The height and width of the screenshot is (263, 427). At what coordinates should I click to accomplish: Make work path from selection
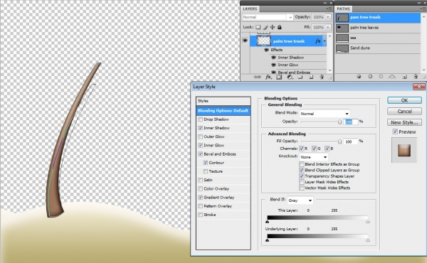[x=392, y=77]
